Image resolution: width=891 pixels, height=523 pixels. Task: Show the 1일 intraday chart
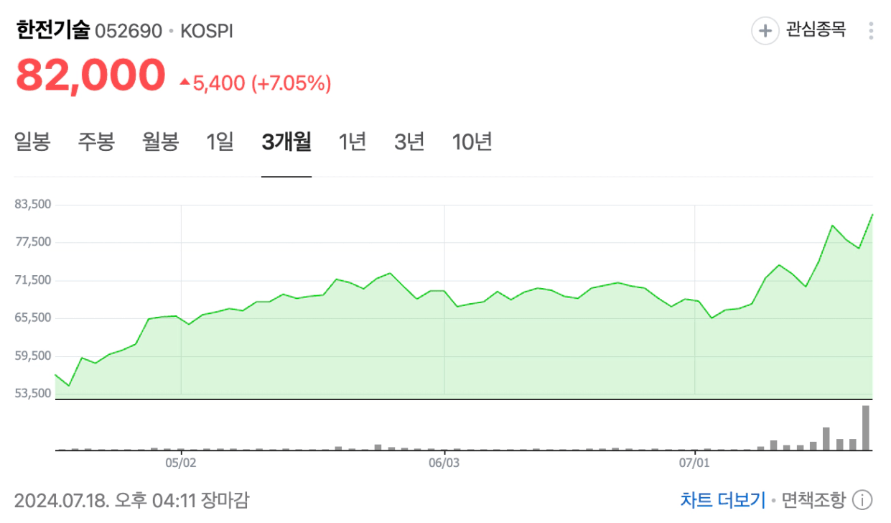(x=220, y=142)
